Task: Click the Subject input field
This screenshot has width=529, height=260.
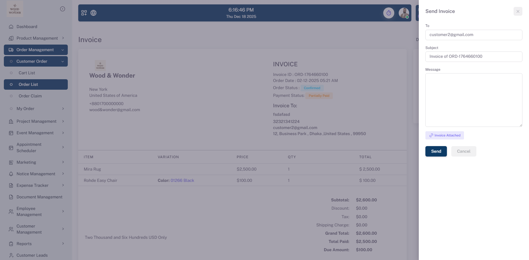Action: pyautogui.click(x=473, y=57)
